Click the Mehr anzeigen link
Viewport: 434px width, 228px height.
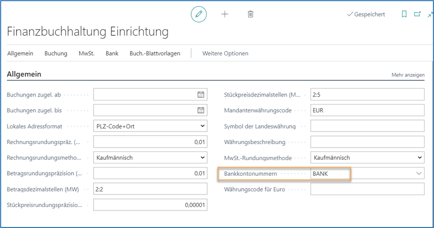pos(407,75)
